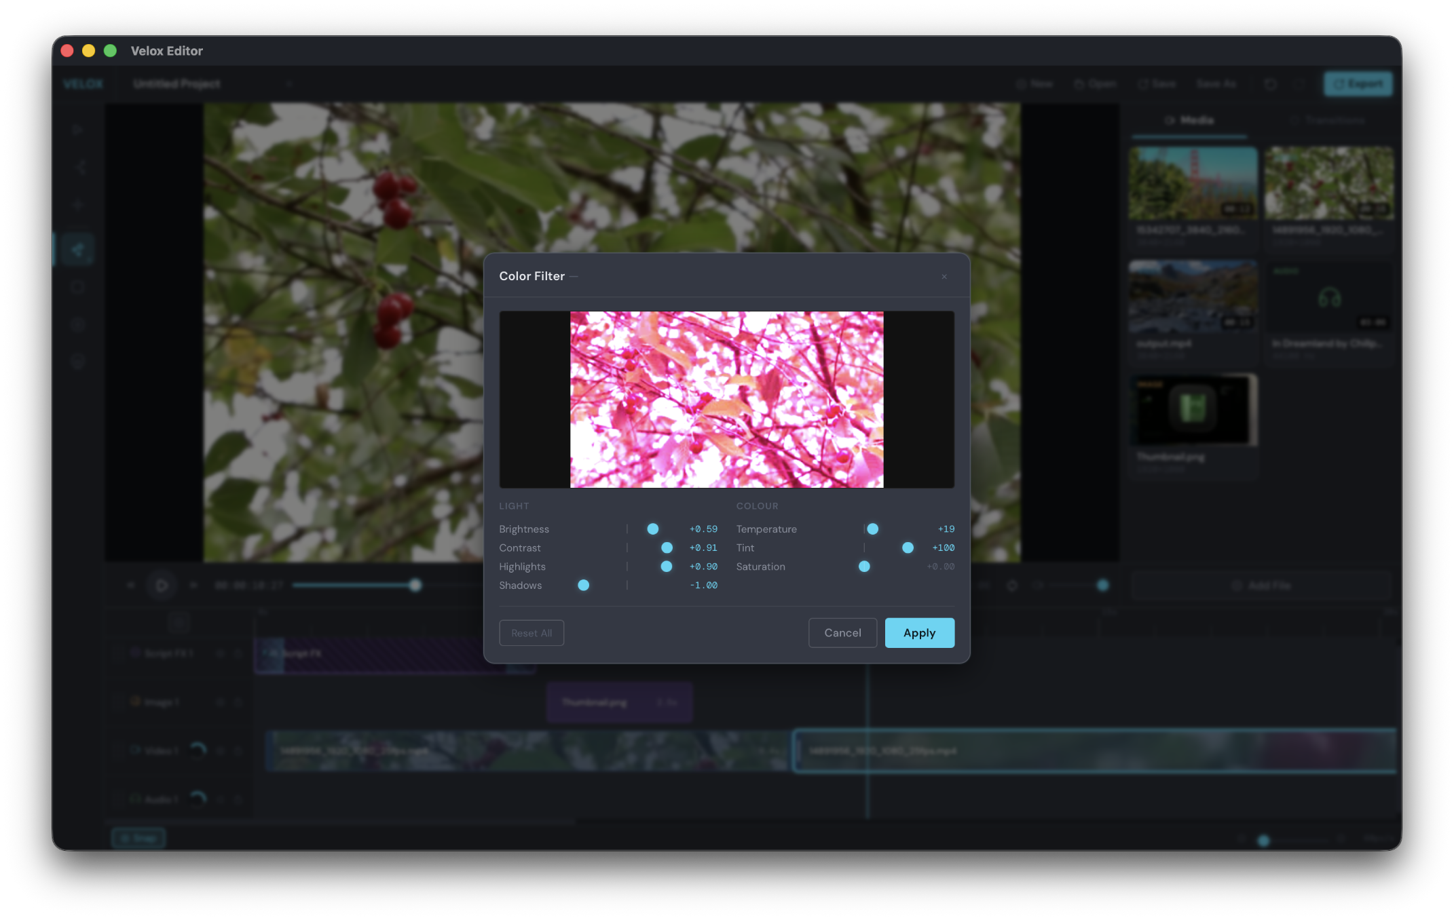This screenshot has width=1454, height=920.
Task: Select the Script FX clip on timeline
Action: point(395,654)
